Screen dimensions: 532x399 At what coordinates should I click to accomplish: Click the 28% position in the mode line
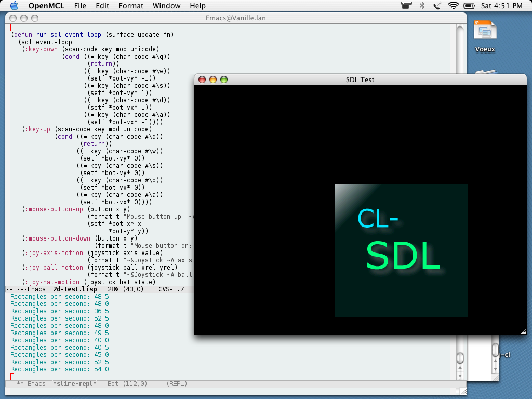tap(113, 289)
